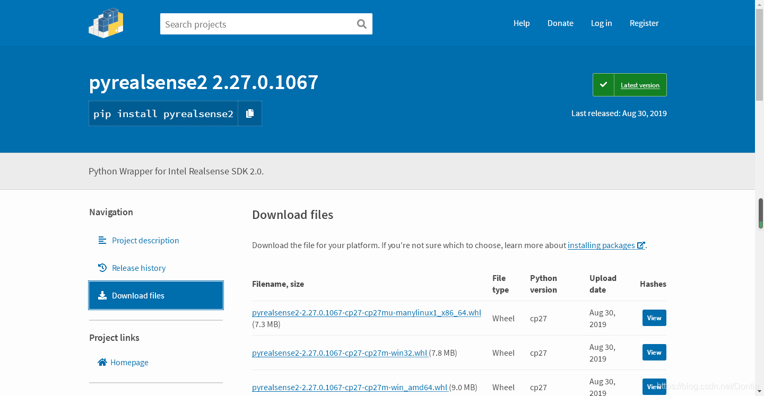Click the Upload date column header
764x396 pixels.
point(603,284)
